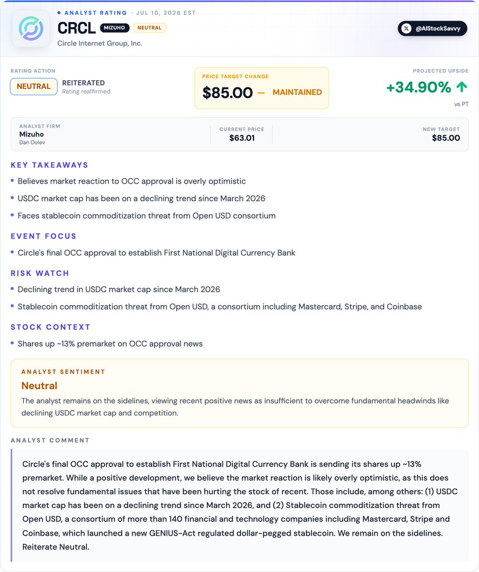Viewport: 479px width, 572px height.
Task: Click the X logo in @AIStockSavvy badge
Action: (406, 29)
